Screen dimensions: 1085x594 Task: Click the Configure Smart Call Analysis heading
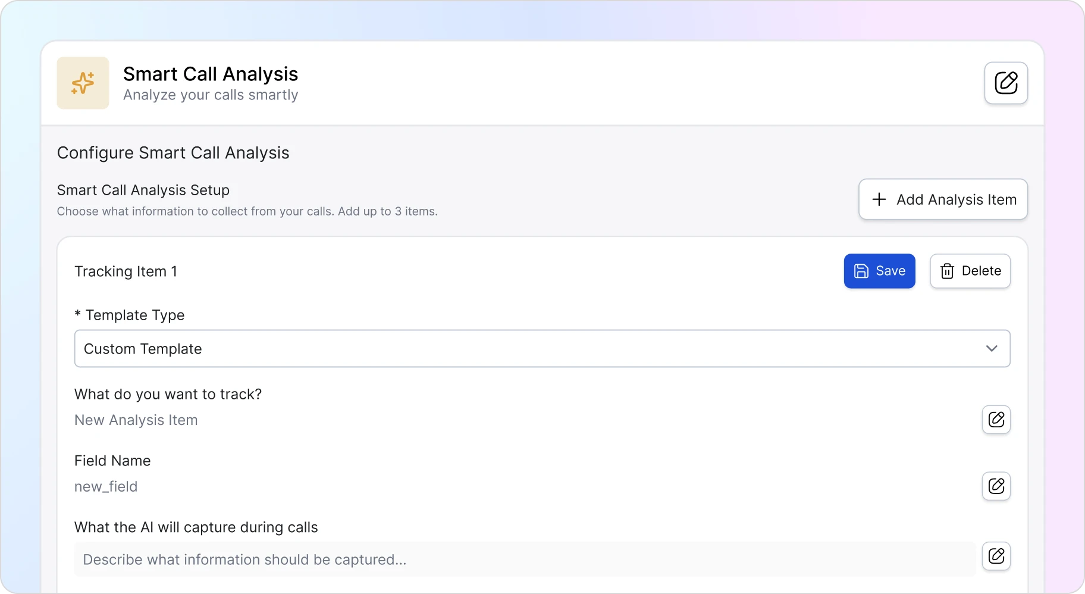173,153
